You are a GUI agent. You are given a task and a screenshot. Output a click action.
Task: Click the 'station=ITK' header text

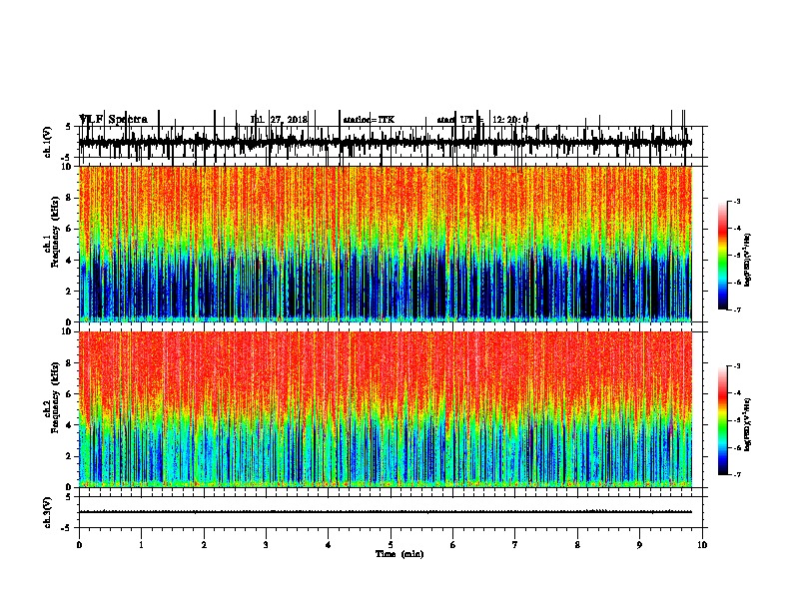coord(369,120)
